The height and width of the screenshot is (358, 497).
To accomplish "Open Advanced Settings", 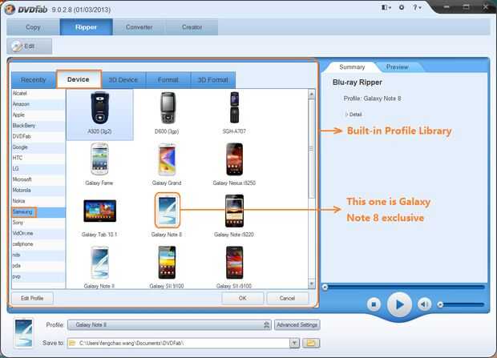I will 297,324.
